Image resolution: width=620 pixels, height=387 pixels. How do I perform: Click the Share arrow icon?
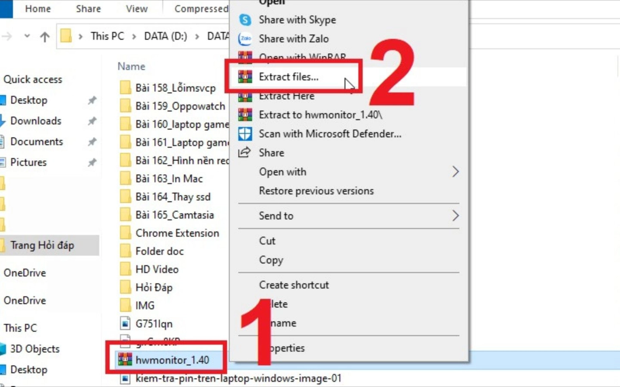(x=244, y=152)
